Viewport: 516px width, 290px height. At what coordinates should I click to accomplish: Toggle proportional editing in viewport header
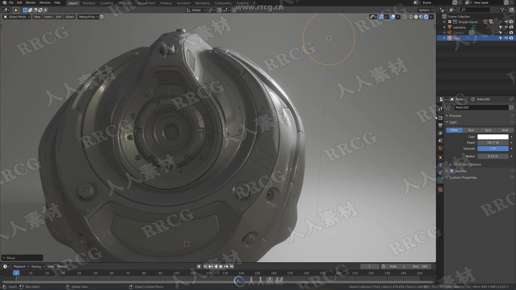(234, 10)
